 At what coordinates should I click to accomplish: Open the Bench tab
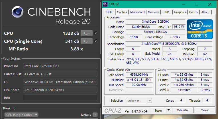tap(193, 12)
